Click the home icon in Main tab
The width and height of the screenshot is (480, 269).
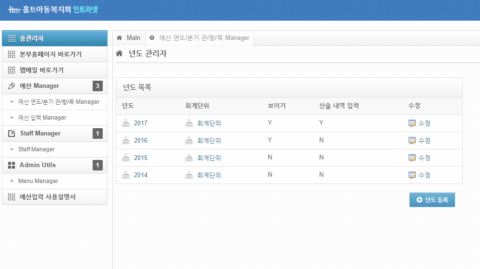(x=120, y=38)
